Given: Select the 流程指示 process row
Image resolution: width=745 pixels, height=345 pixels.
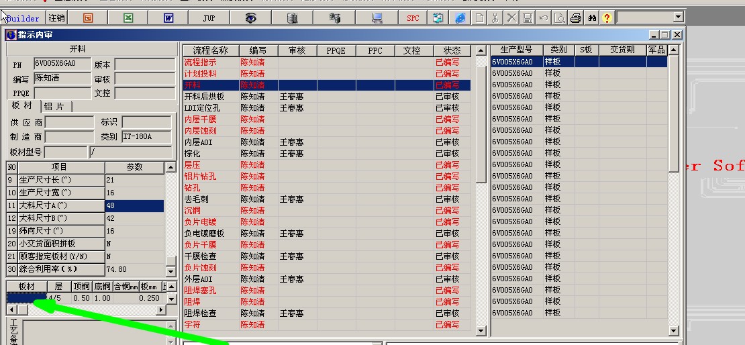Looking at the screenshot, I should click(x=327, y=62).
